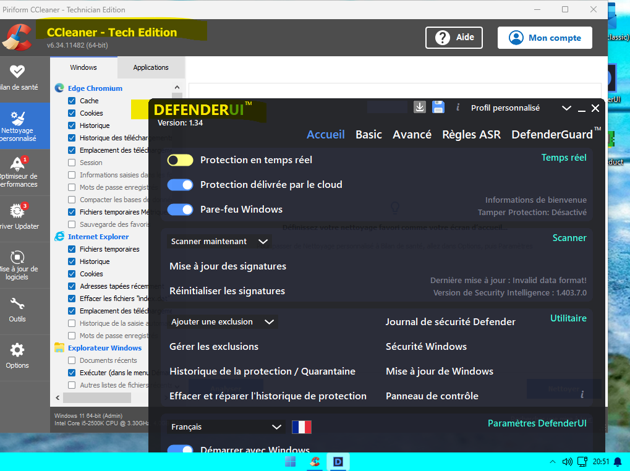Toggle Protection en temps réel switch

(x=180, y=160)
